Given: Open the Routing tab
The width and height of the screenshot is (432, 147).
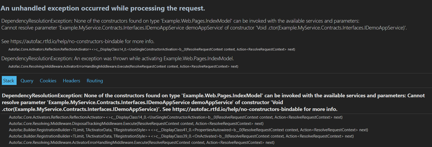Looking at the screenshot, I should pyautogui.click(x=95, y=81).
